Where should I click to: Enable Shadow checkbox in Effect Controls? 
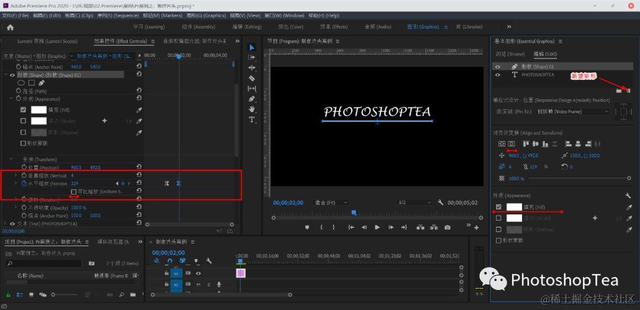pos(23,133)
